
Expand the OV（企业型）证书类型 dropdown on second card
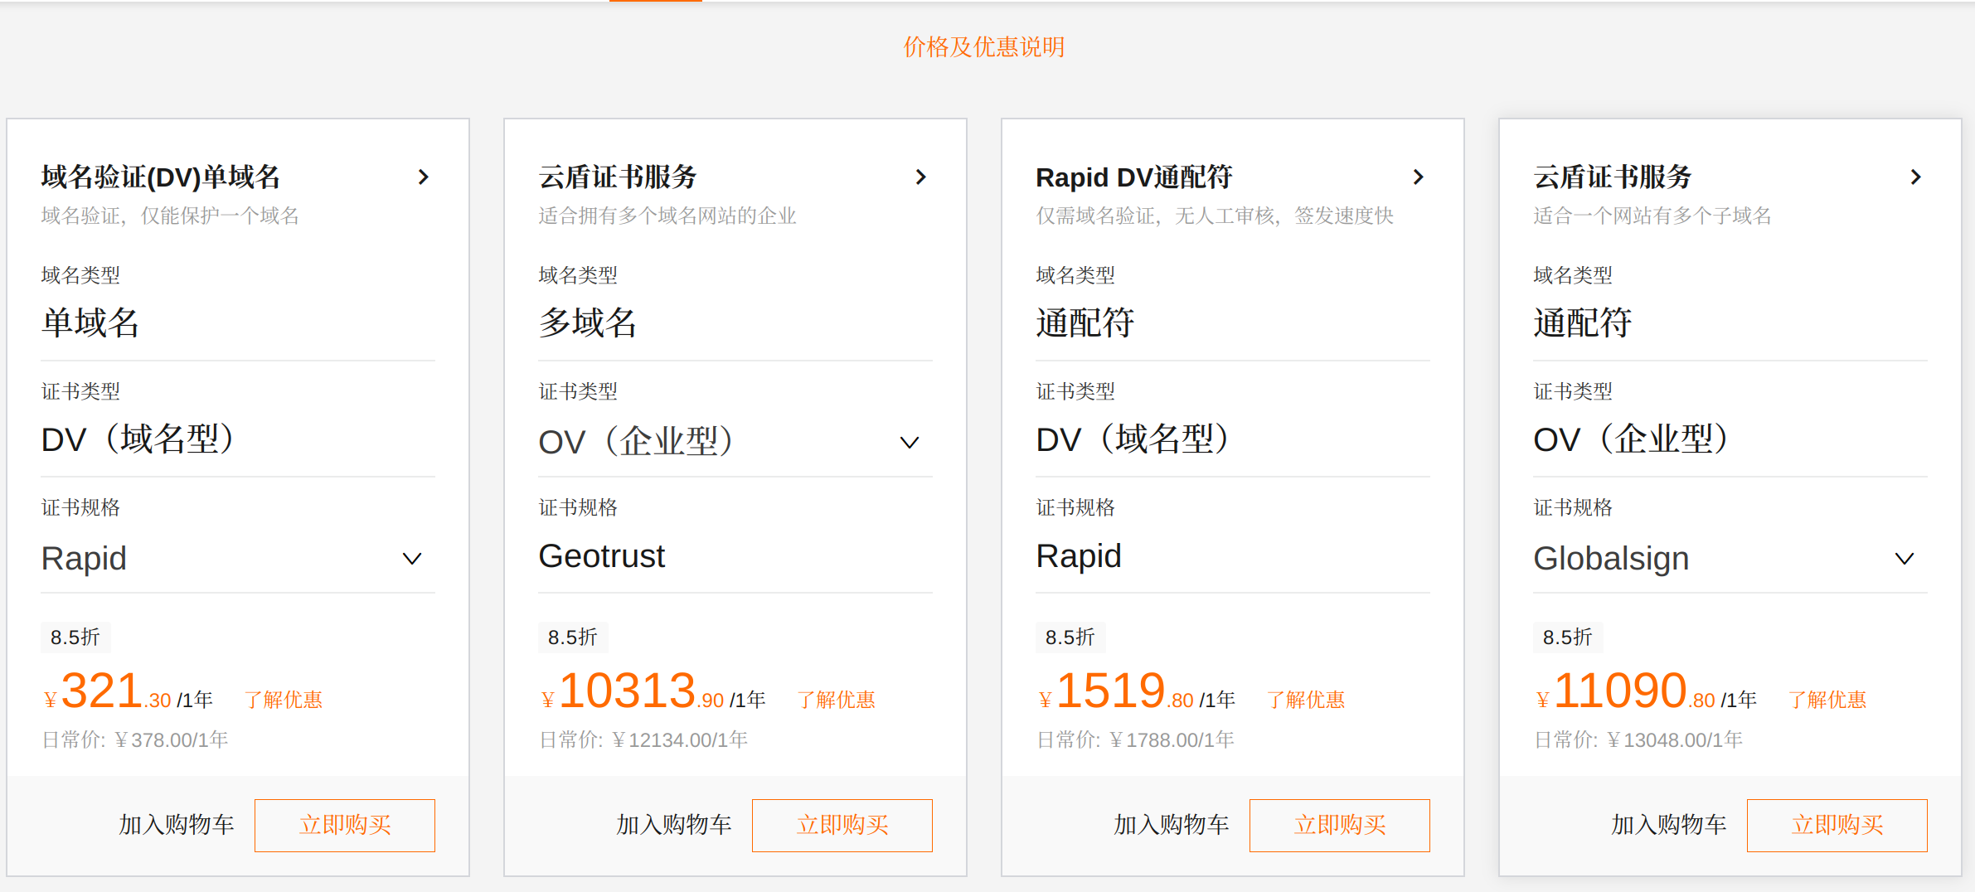[x=910, y=443]
